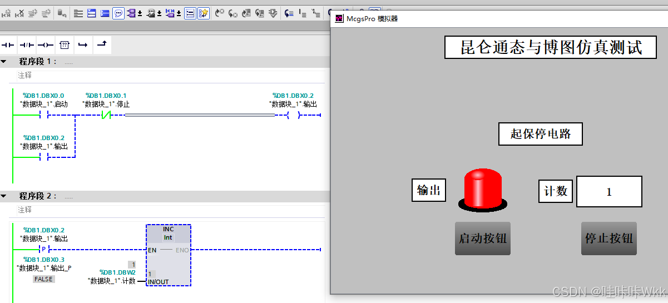This screenshot has height=303, width=668.
Task: Click the %DB1.DBX0.0 address label
Action: click(43, 96)
